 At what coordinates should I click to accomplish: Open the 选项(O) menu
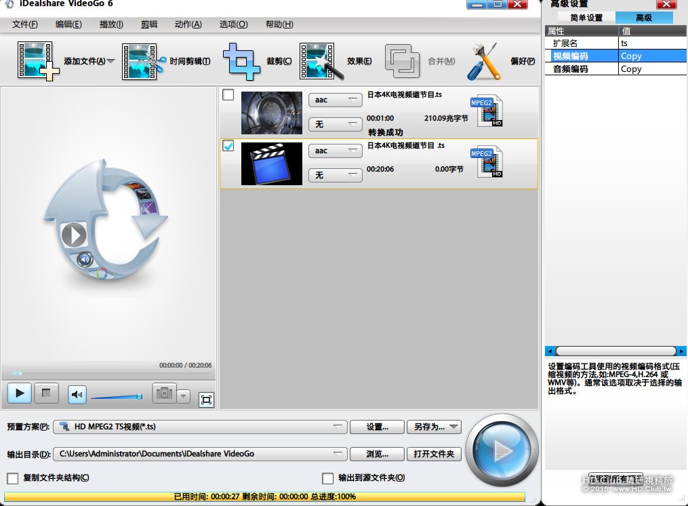[x=233, y=24]
